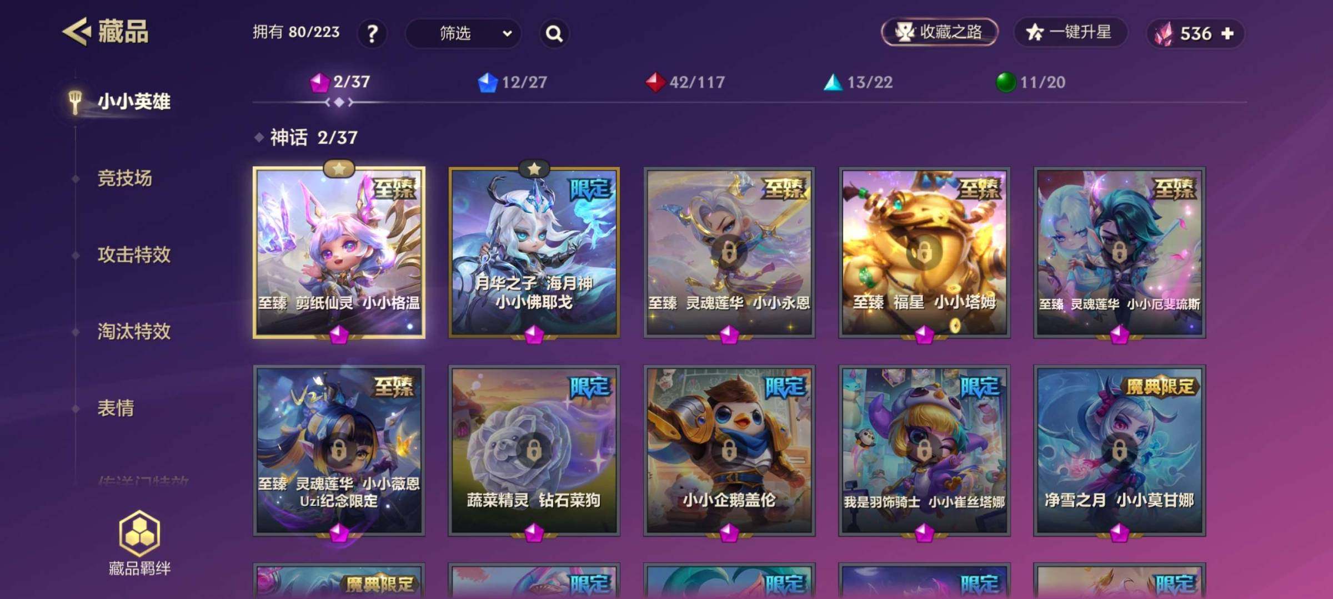Open 收藏之路 collection path button
Screen dimensions: 1333x599
point(939,32)
